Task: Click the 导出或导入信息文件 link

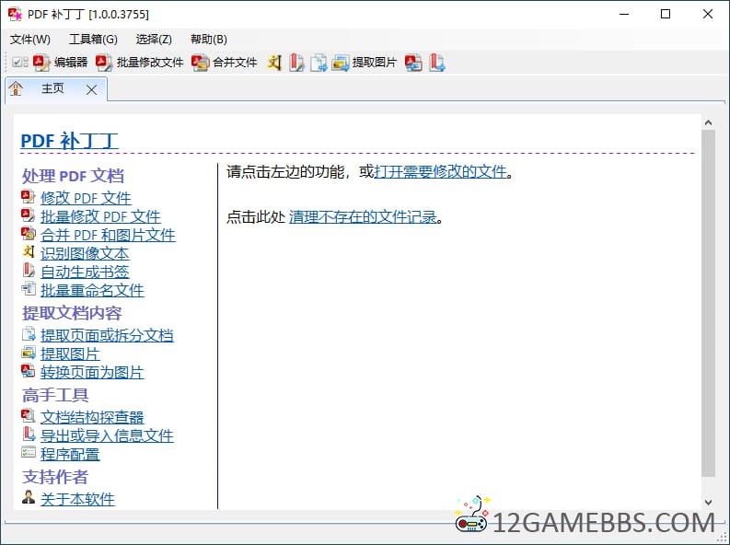Action: [107, 436]
